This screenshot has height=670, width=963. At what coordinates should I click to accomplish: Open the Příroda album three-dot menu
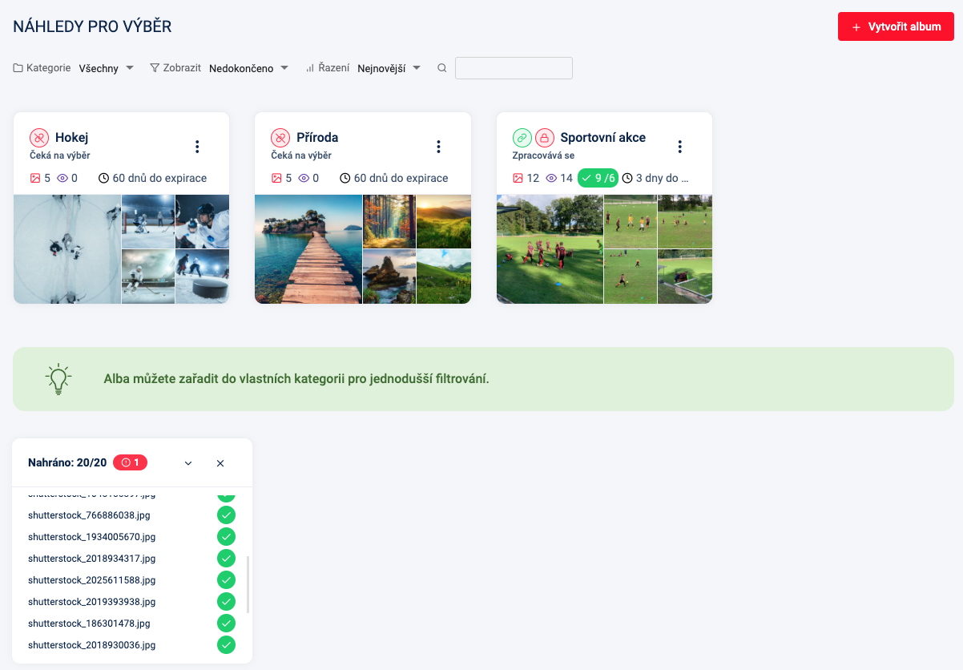[x=438, y=147]
